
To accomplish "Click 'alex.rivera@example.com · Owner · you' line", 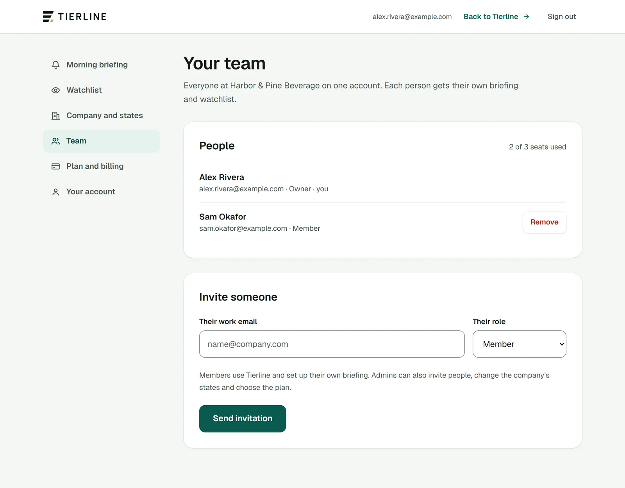I will pyautogui.click(x=264, y=189).
